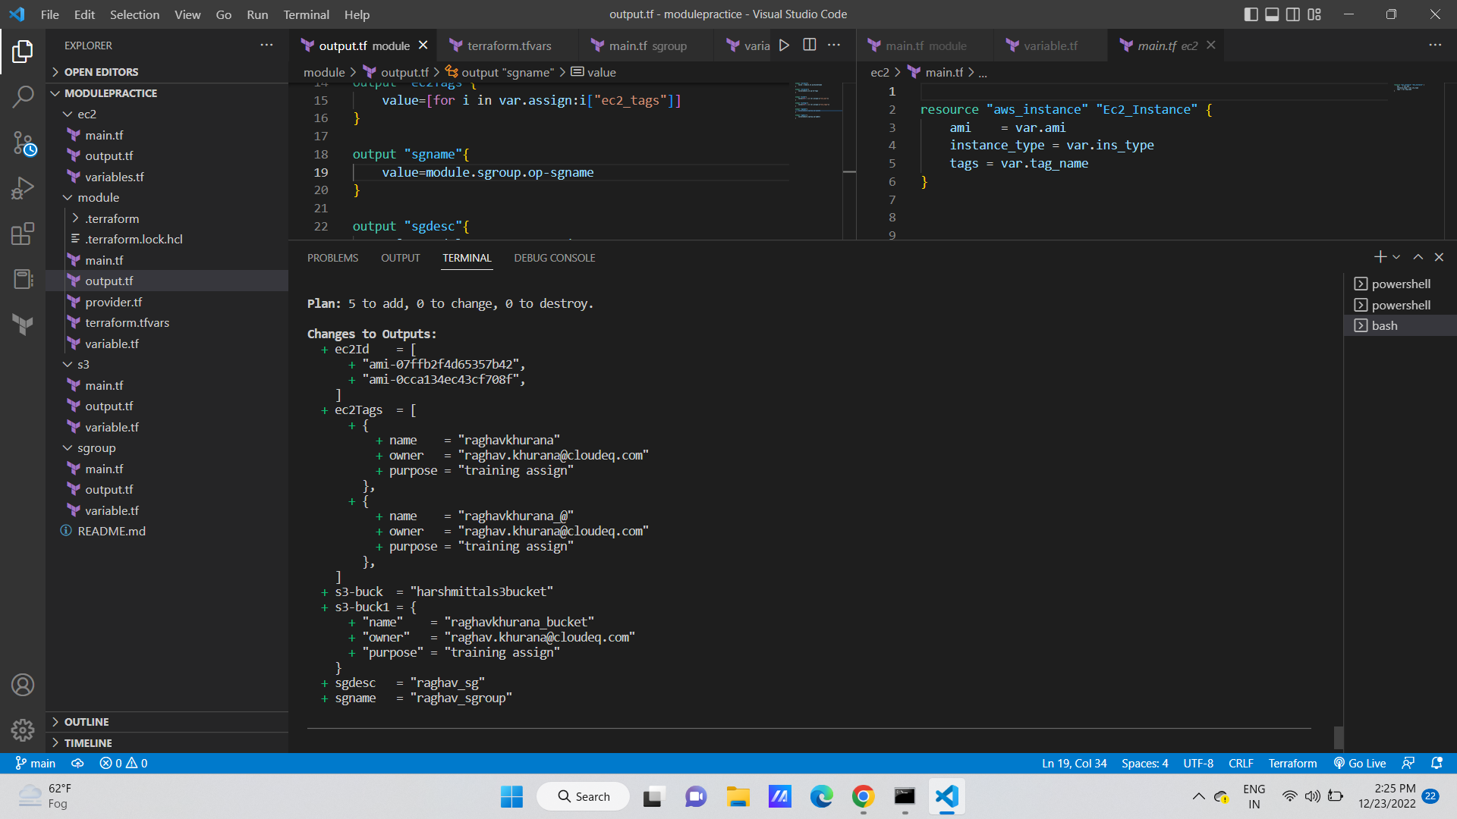Open the Search view in the sidebar
This screenshot has width=1457, height=819.
[x=23, y=97]
